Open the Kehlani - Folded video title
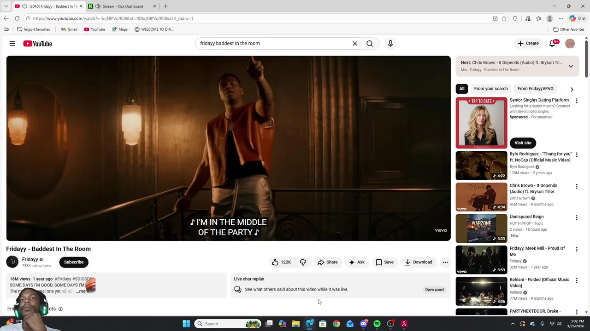 539,282
